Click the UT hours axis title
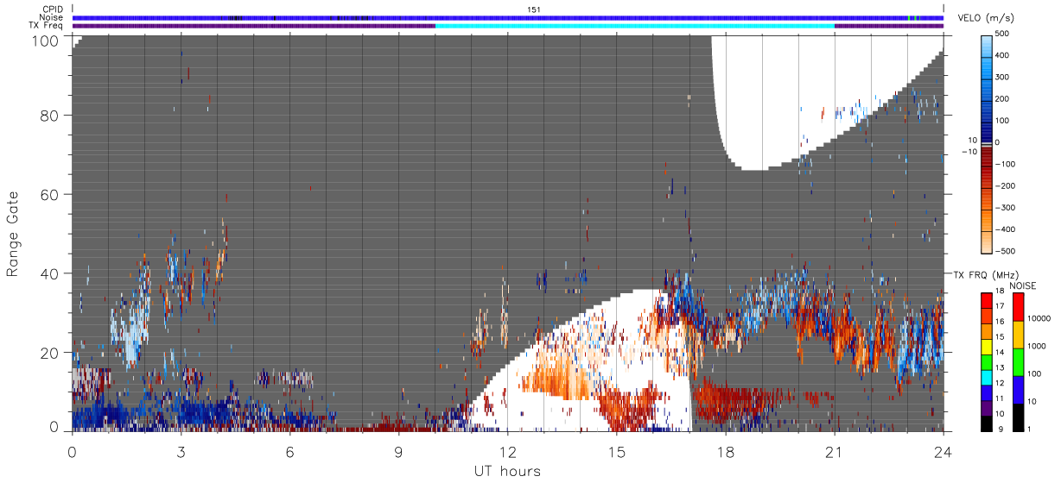Viewport: 1061px width, 489px height. (507, 471)
